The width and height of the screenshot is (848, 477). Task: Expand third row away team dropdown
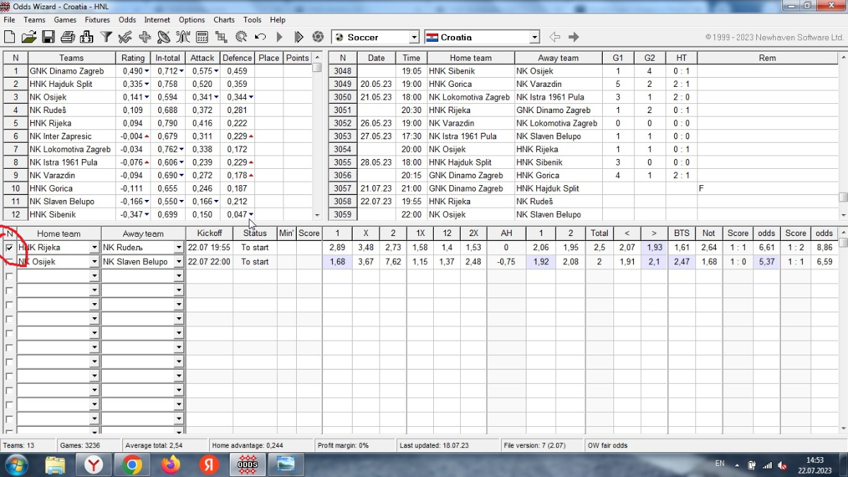[179, 276]
